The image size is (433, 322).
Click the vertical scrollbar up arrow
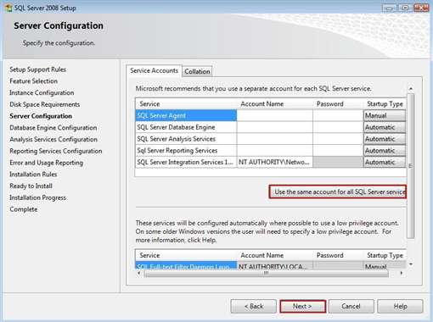coord(411,89)
